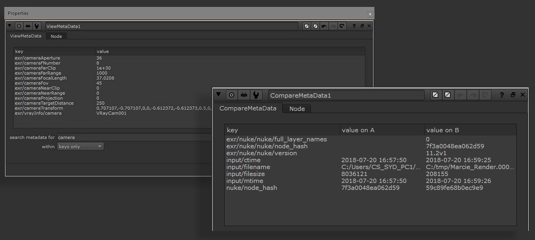This screenshot has width=535, height=240.
Task: Click second color swatch of ViewMetaData1
Action: pos(316,26)
